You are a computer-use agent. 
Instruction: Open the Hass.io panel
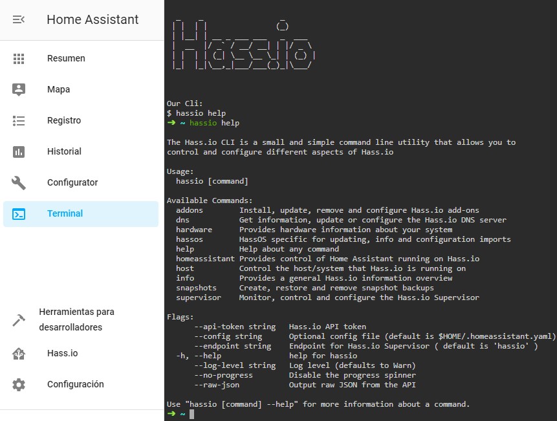(81, 354)
